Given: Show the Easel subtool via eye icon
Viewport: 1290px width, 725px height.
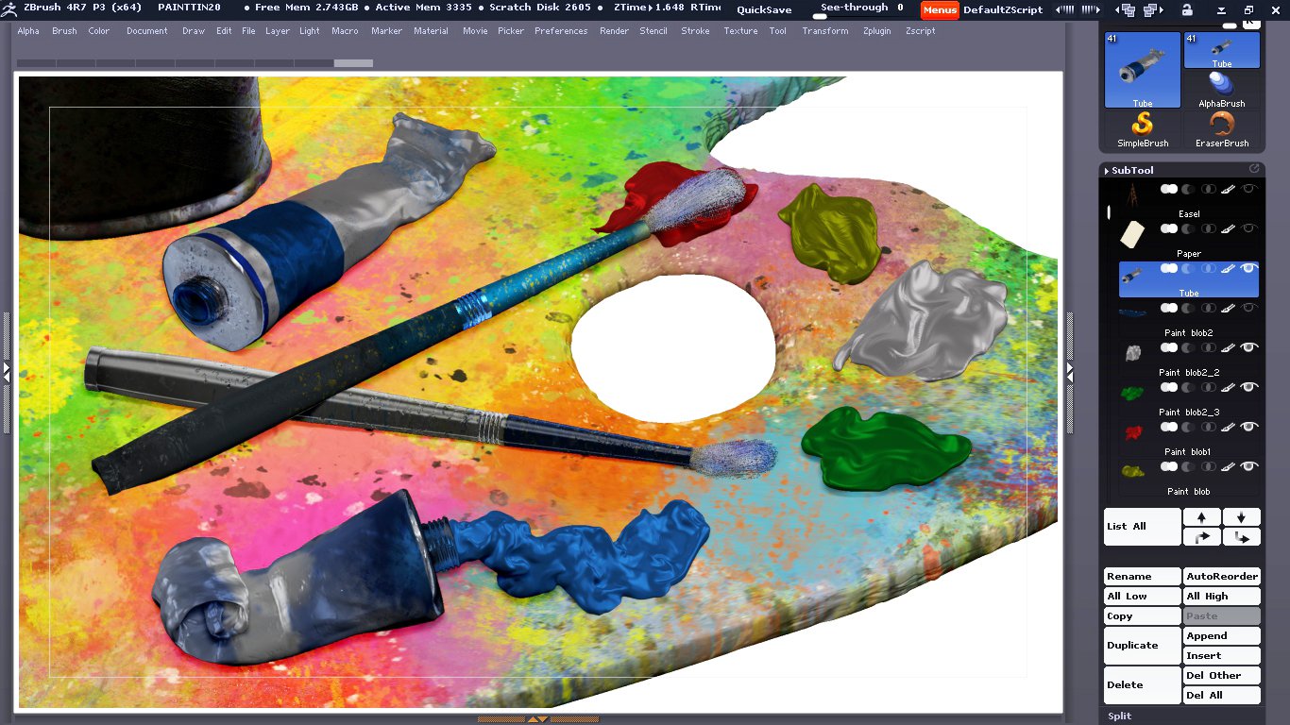Looking at the screenshot, I should tap(1249, 189).
